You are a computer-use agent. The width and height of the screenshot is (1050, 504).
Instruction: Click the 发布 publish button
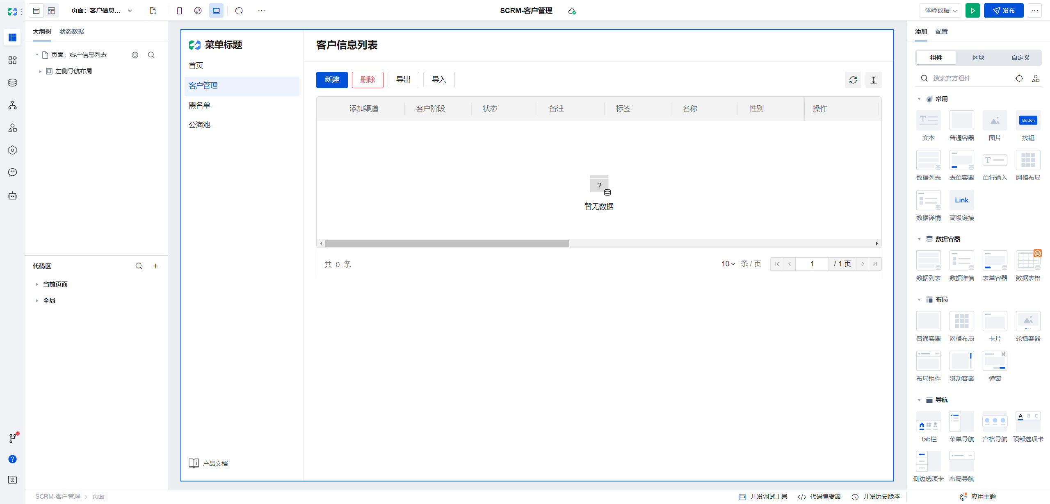(1003, 11)
